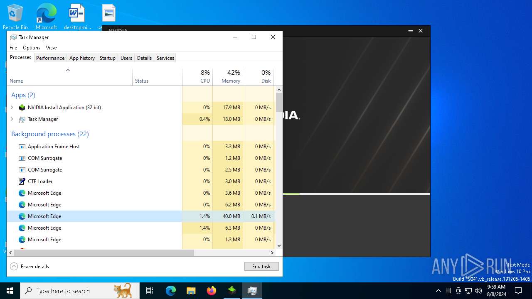Click the 0.4% CPU cell
Image resolution: width=532 pixels, height=299 pixels.
pos(197,119)
